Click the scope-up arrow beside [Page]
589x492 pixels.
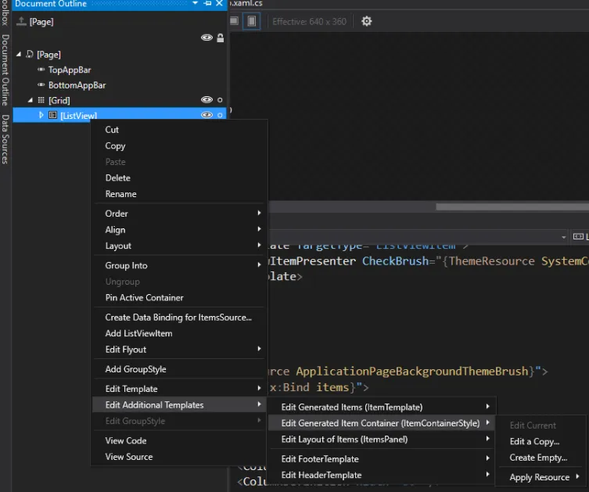(x=20, y=22)
